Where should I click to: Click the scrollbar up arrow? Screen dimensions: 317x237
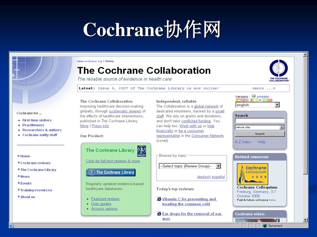pos(305,54)
